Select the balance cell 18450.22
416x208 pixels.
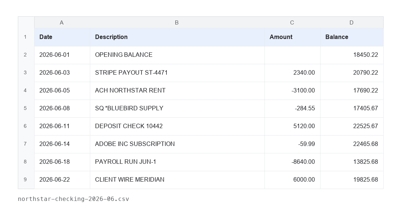pos(352,55)
